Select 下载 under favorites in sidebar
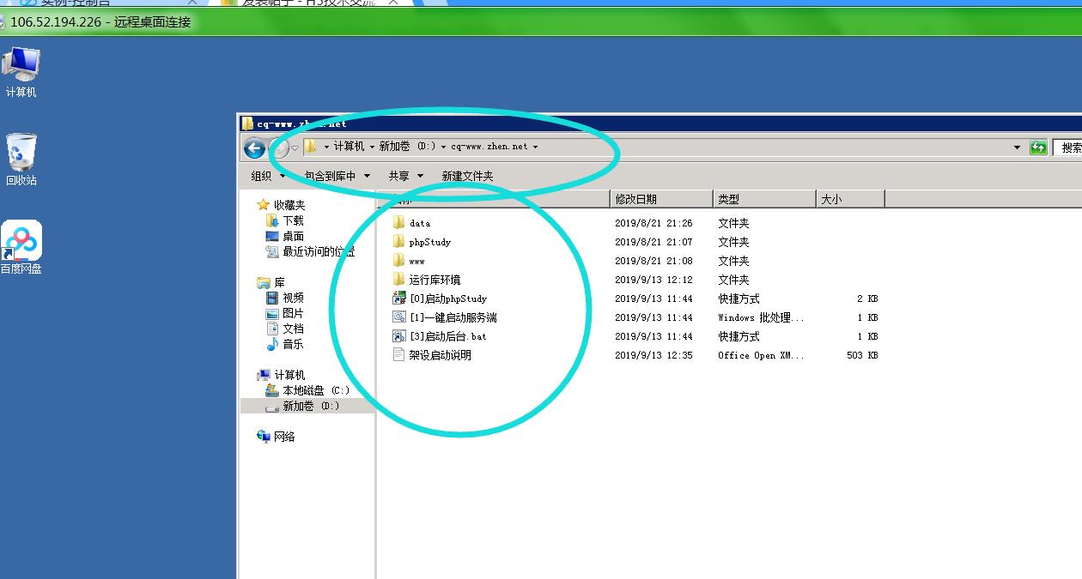 tap(293, 220)
